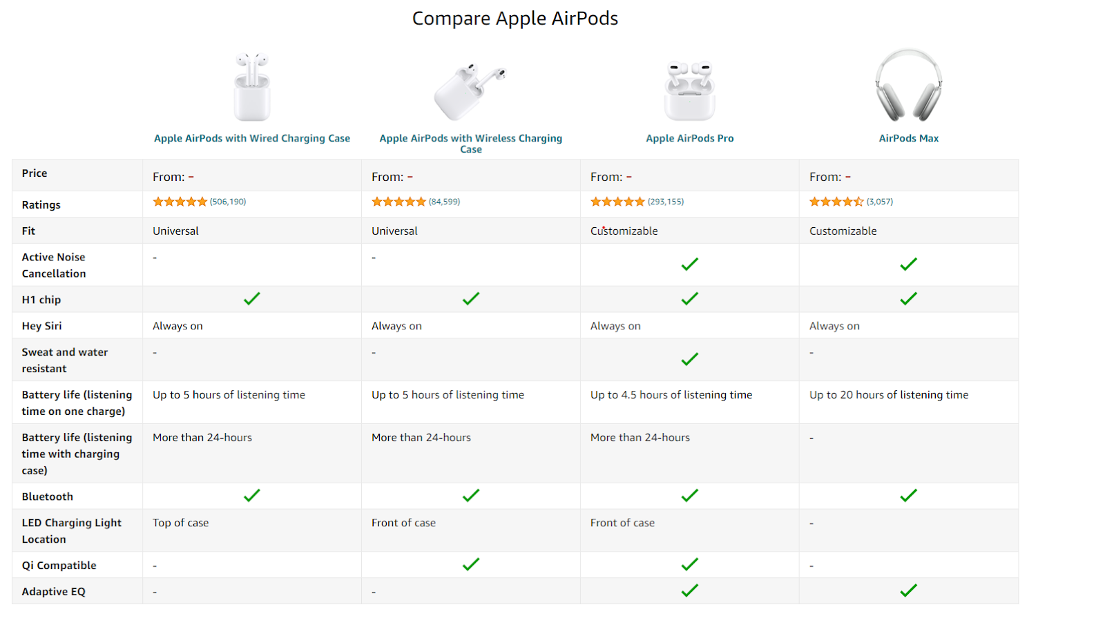This screenshot has height=627, width=1105.
Task: Click the AirPods with Wired Charging Case image
Action: coord(252,86)
